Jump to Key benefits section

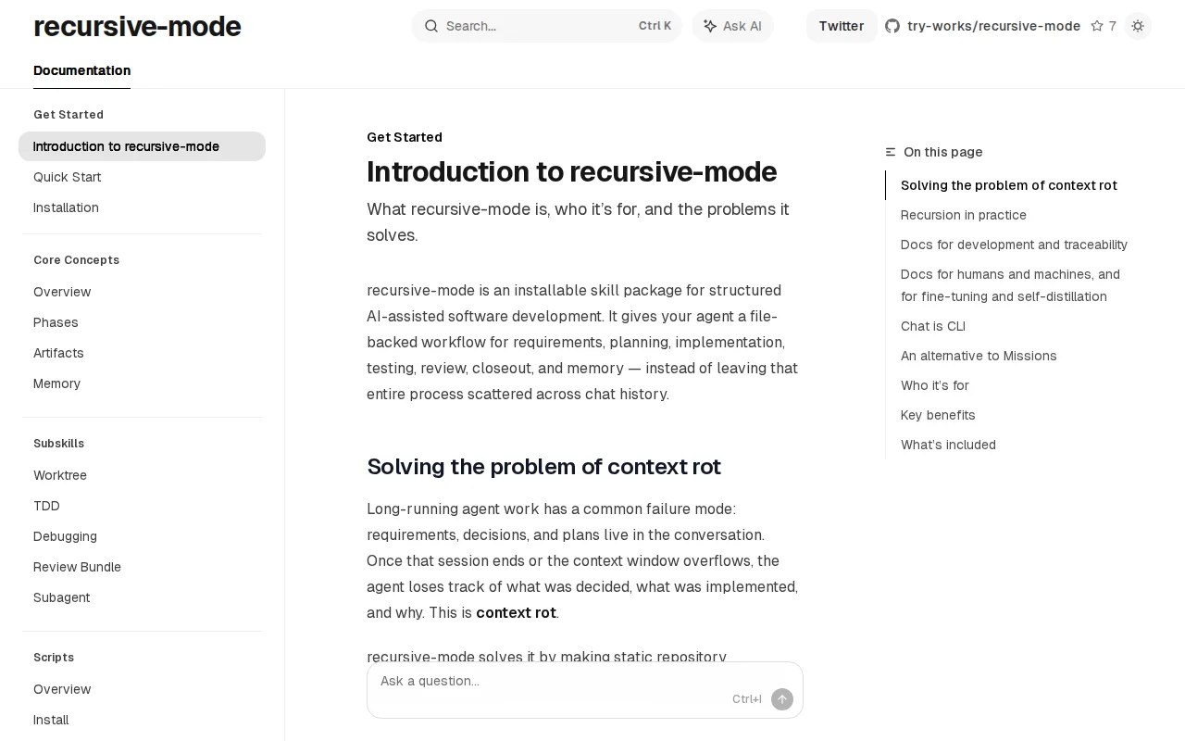(938, 415)
